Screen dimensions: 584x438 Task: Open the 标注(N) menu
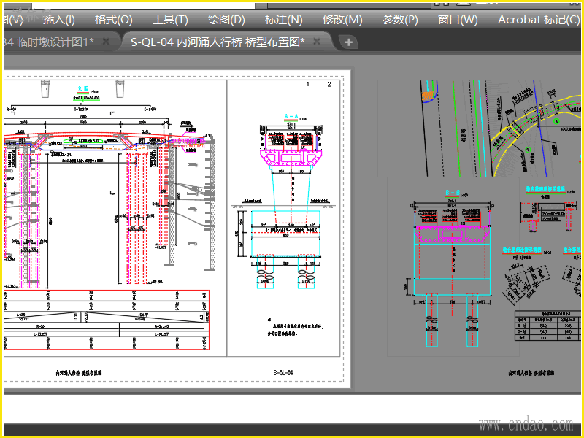click(x=284, y=20)
